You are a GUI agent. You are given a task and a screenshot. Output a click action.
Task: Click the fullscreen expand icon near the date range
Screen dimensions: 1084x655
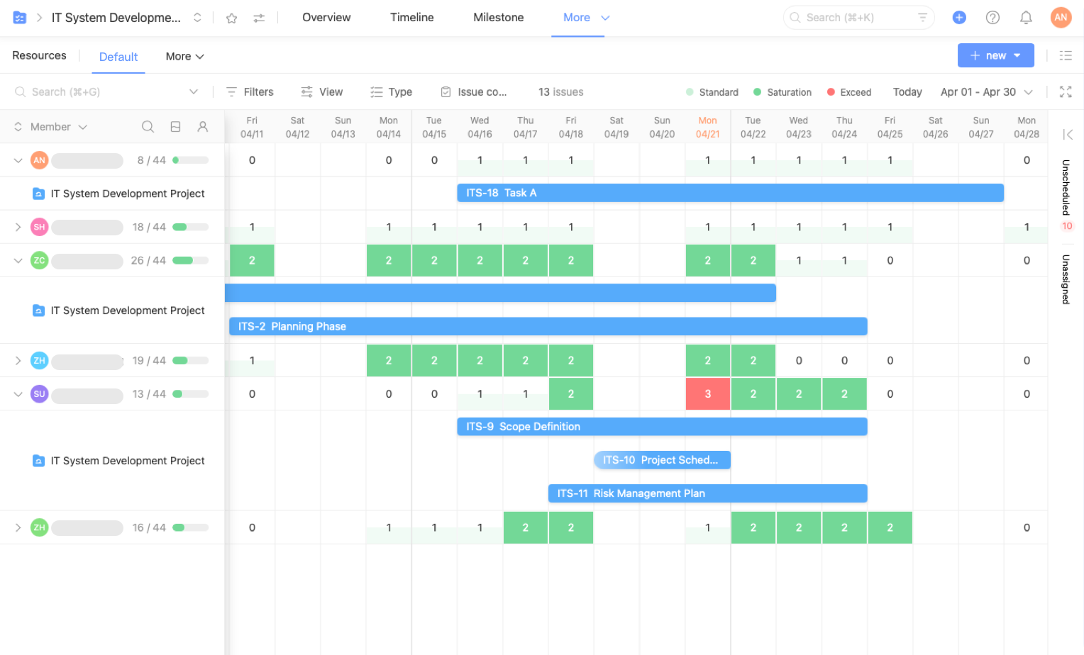tap(1066, 91)
